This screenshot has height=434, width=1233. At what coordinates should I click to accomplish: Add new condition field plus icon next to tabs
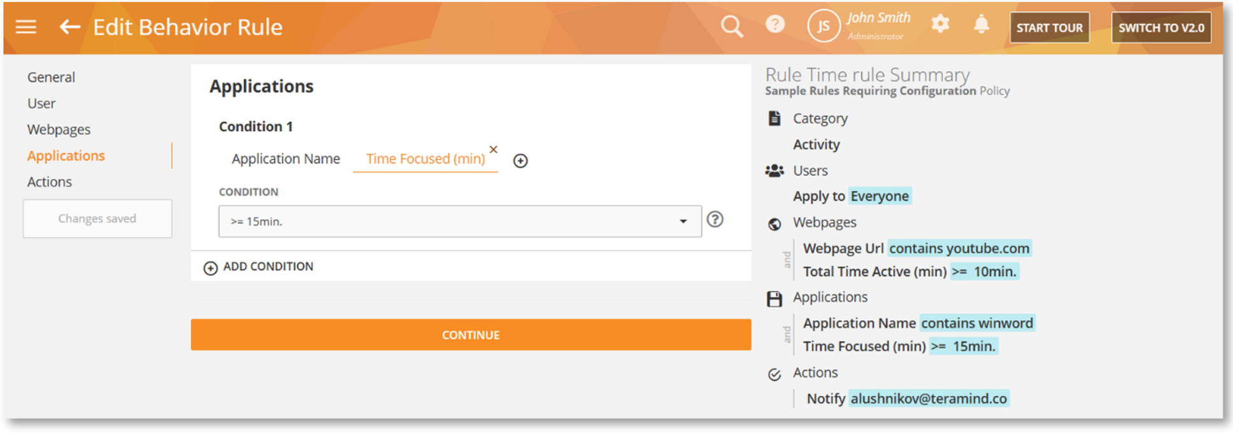[520, 161]
